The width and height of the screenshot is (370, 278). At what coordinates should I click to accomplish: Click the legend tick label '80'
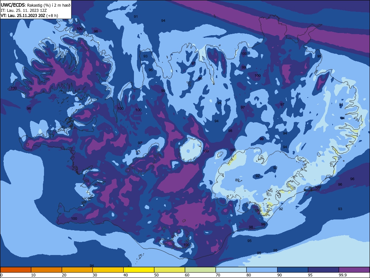pyautogui.click(x=249, y=275)
